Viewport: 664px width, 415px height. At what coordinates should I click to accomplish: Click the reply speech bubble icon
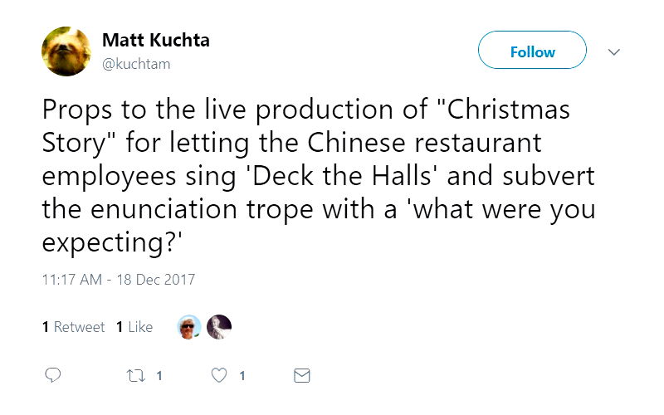53,376
